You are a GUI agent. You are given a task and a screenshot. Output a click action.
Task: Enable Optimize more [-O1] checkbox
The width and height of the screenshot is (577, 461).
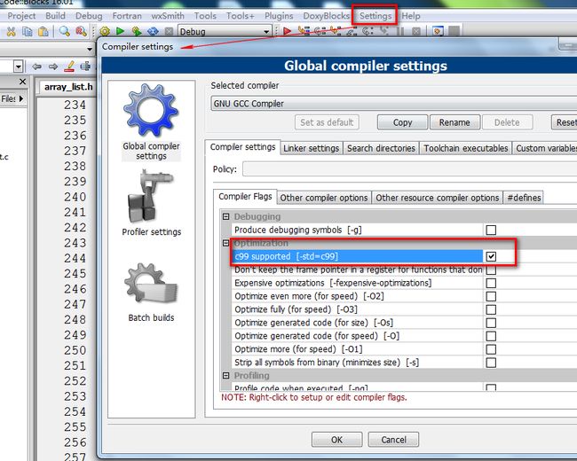pos(491,349)
